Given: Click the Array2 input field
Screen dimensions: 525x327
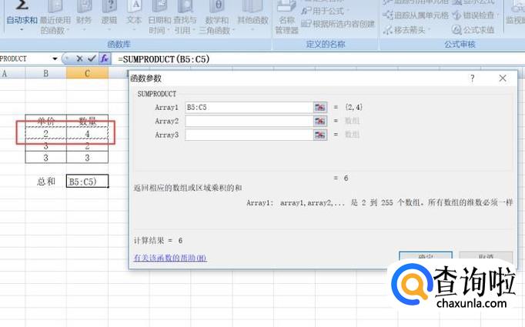Looking at the screenshot, I should point(248,121).
